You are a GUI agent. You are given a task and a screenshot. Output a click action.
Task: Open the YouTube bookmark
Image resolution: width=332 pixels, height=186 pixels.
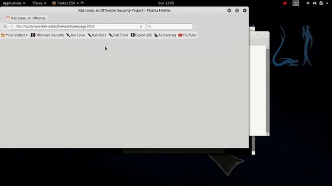187,35
